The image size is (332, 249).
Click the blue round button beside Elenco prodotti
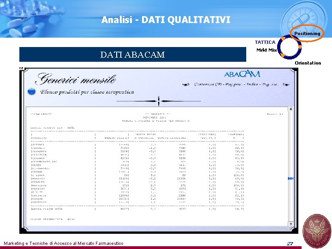click(x=31, y=91)
